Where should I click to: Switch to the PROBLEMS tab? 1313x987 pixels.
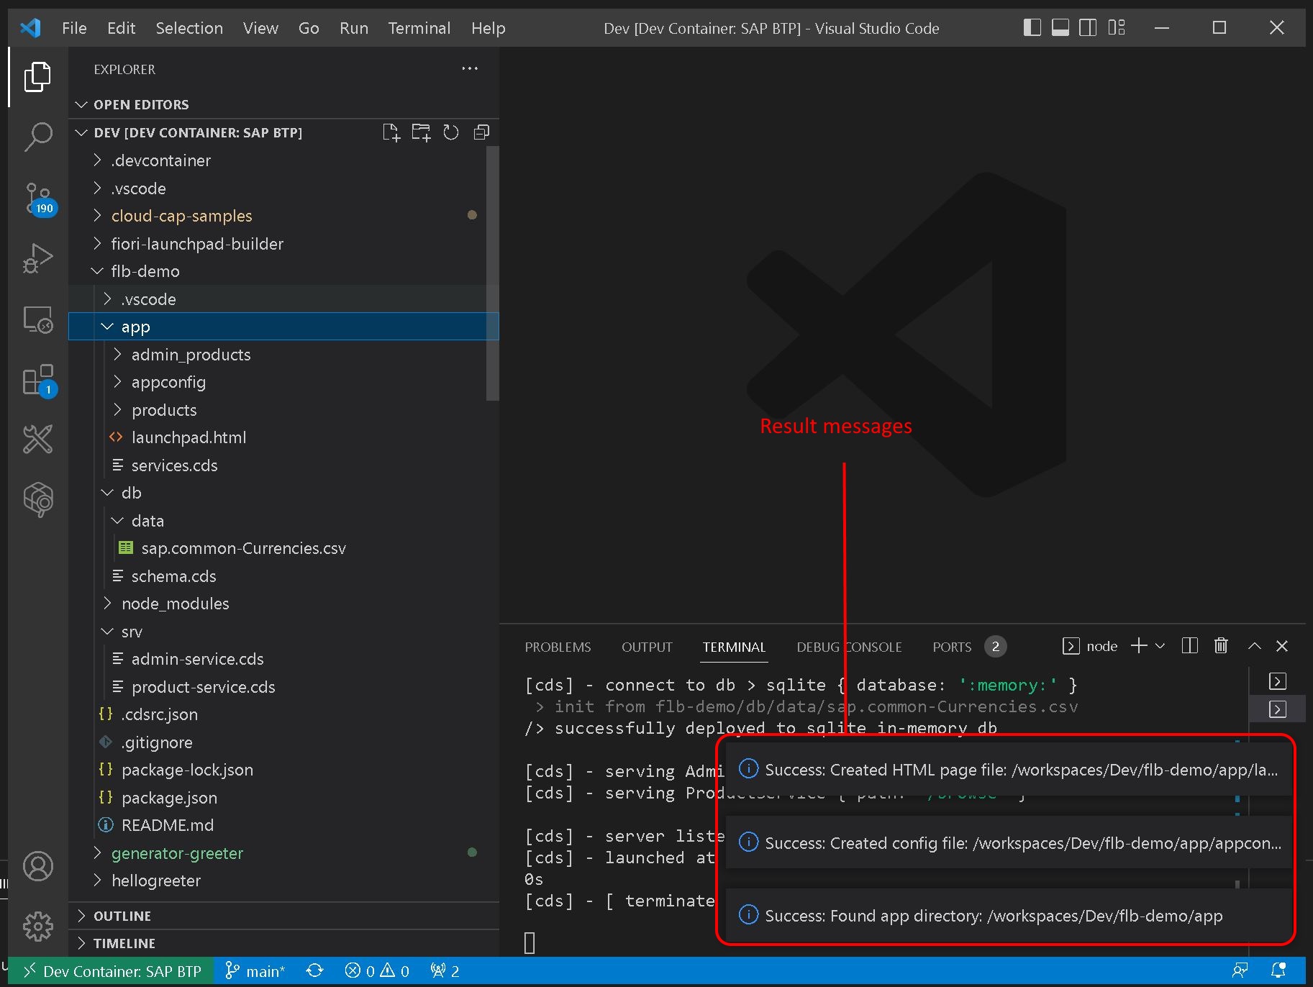(x=558, y=647)
